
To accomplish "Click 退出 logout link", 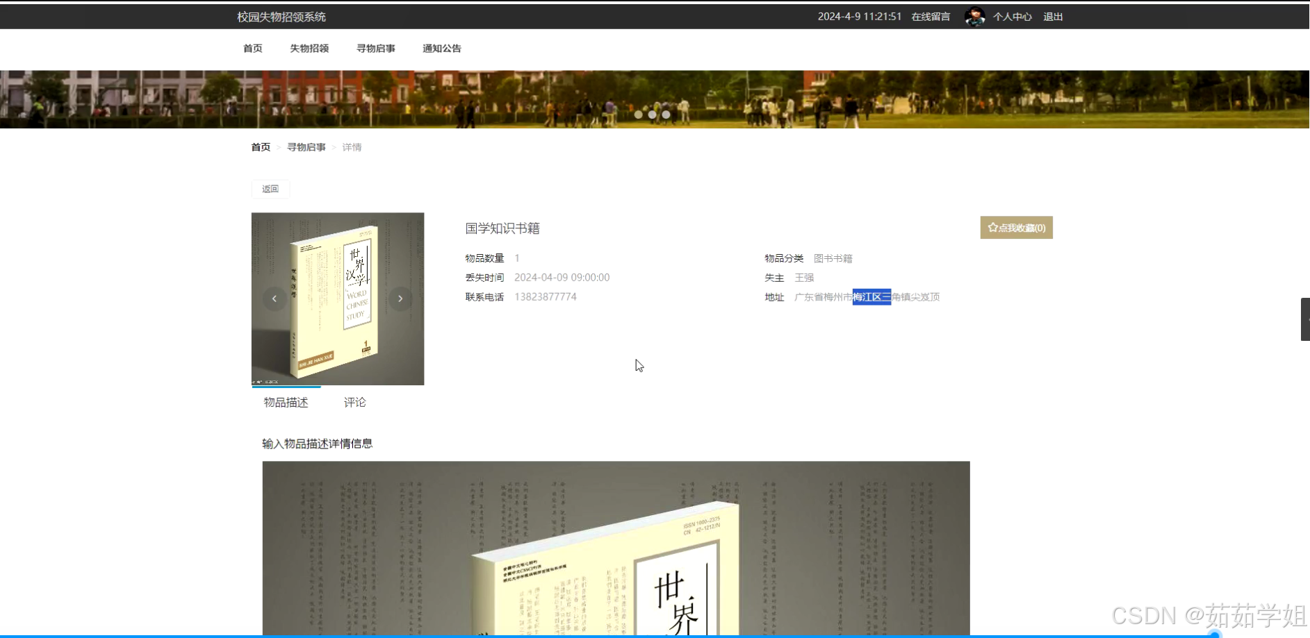I will click(x=1053, y=17).
